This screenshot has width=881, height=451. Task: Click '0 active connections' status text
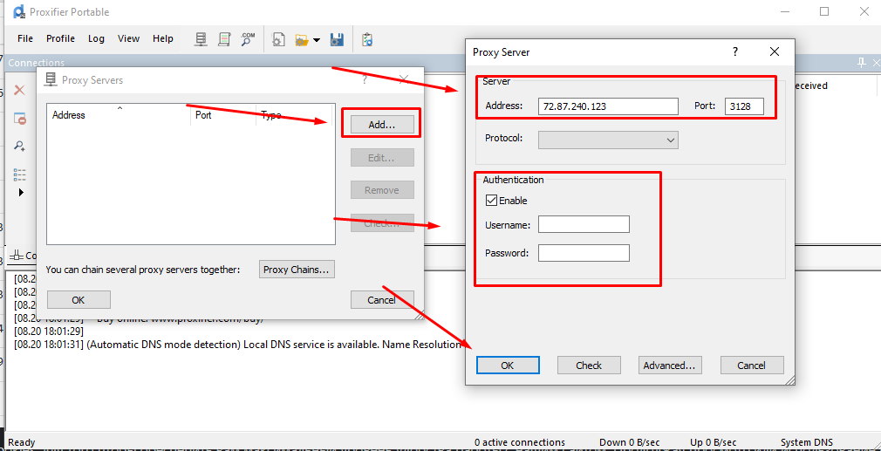520,442
